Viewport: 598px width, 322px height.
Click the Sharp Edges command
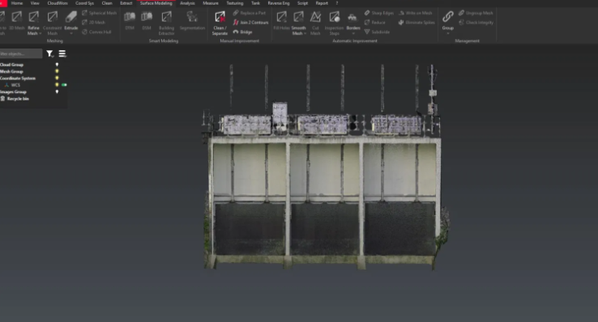[379, 13]
